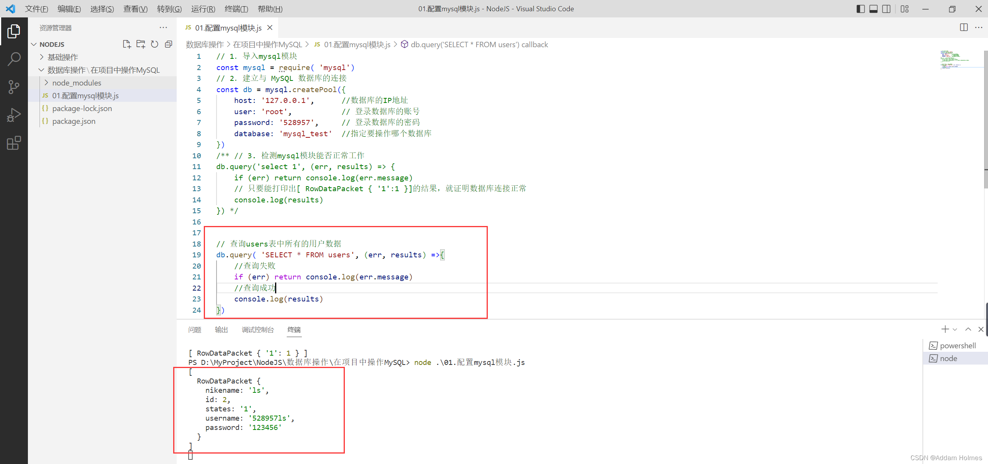
Task: Click the New Folder icon in explorer
Action: click(x=141, y=44)
